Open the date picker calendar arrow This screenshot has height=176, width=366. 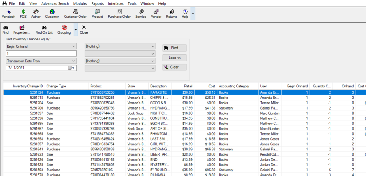coord(71,68)
